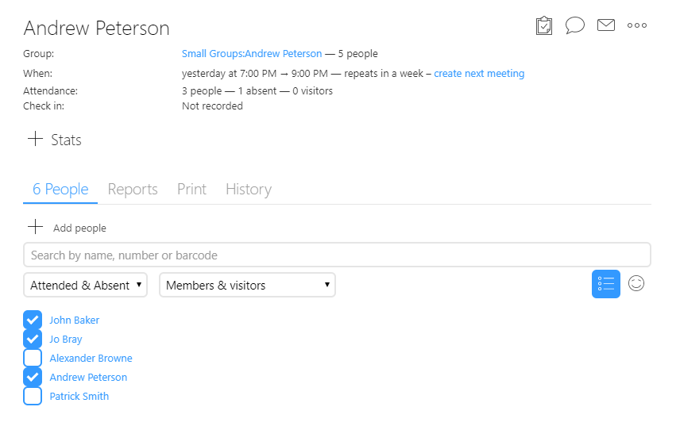Click the envelope email icon

pos(606,25)
